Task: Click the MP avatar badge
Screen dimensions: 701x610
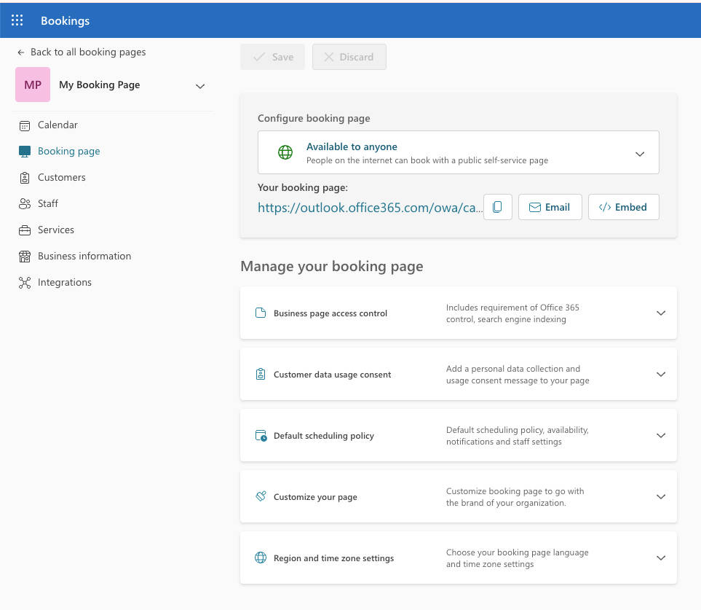Action: coord(32,85)
